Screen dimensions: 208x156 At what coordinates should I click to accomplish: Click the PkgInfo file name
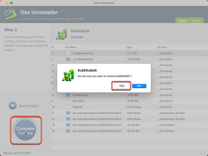tap(77, 107)
